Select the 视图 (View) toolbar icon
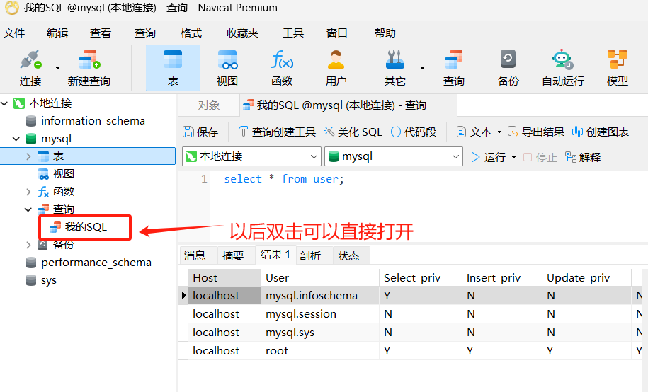The height and width of the screenshot is (392, 648). [x=227, y=60]
